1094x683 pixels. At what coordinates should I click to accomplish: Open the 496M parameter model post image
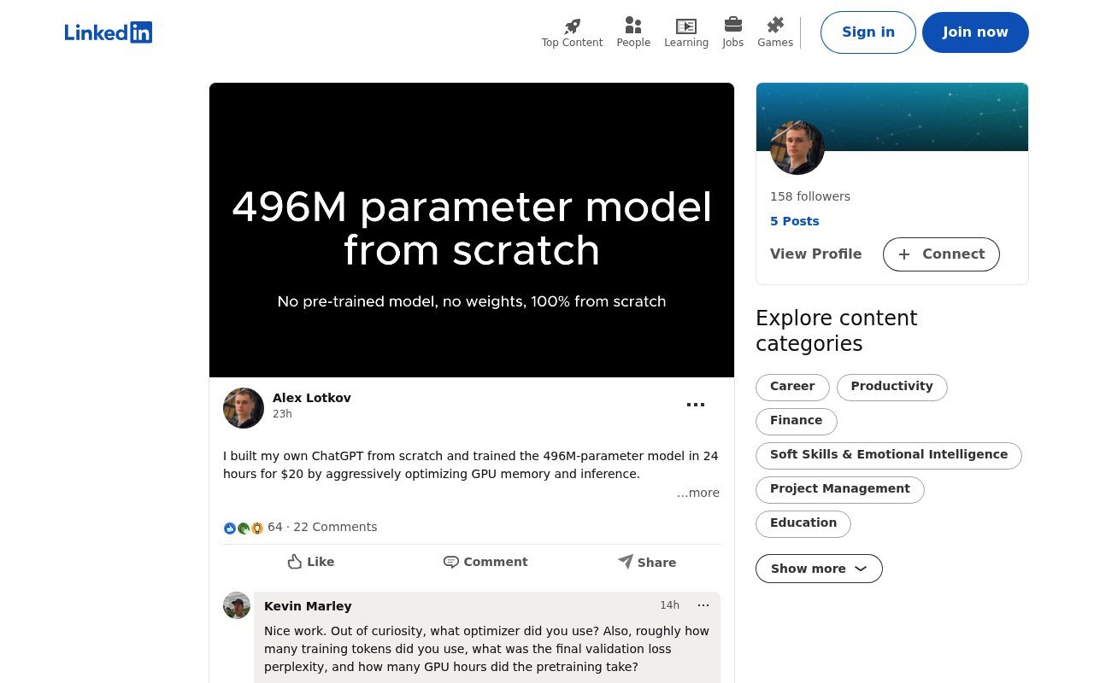coord(472,230)
